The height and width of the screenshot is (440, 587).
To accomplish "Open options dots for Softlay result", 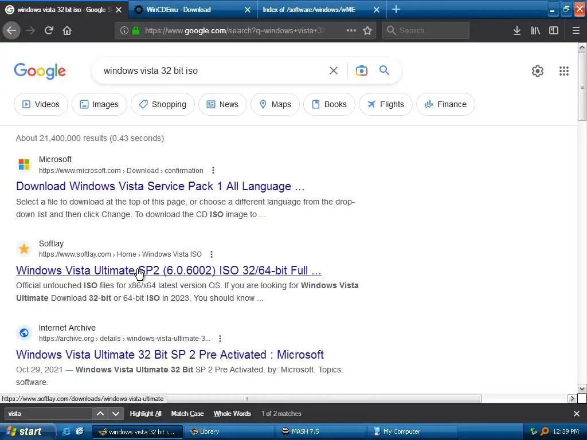I will click(x=212, y=254).
